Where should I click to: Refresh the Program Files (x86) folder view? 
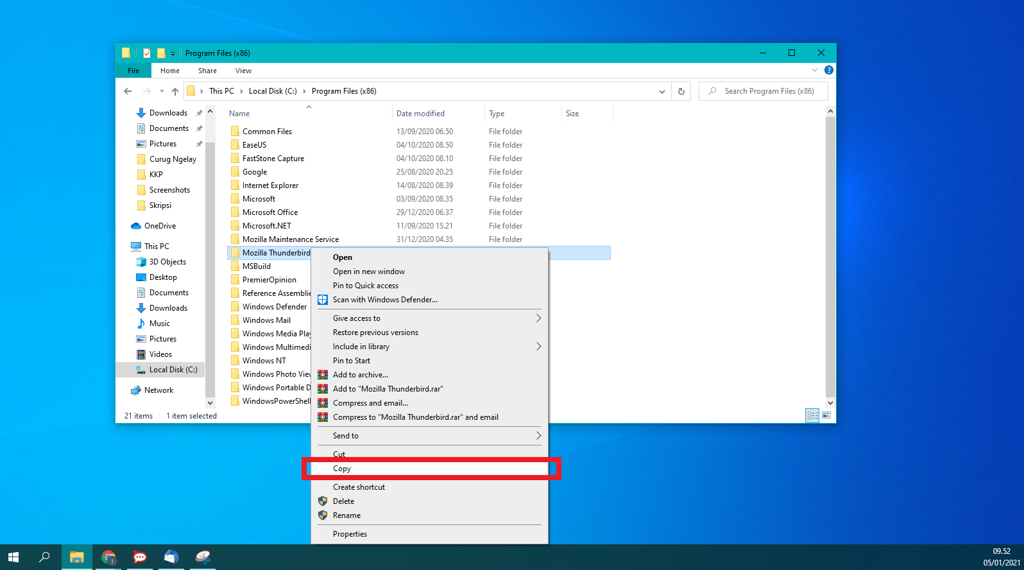(681, 91)
